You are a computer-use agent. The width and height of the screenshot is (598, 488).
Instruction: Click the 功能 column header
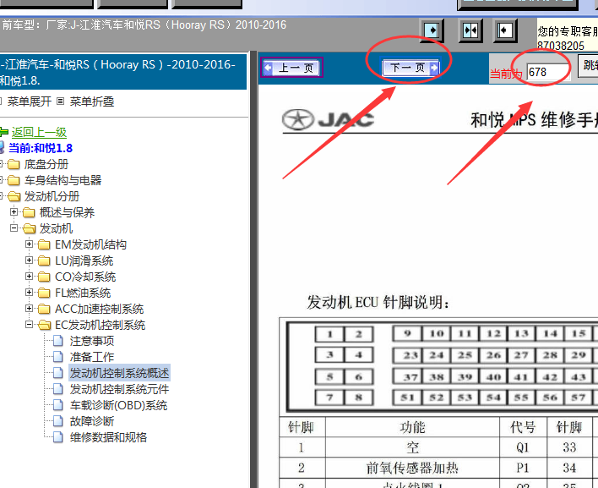point(412,427)
